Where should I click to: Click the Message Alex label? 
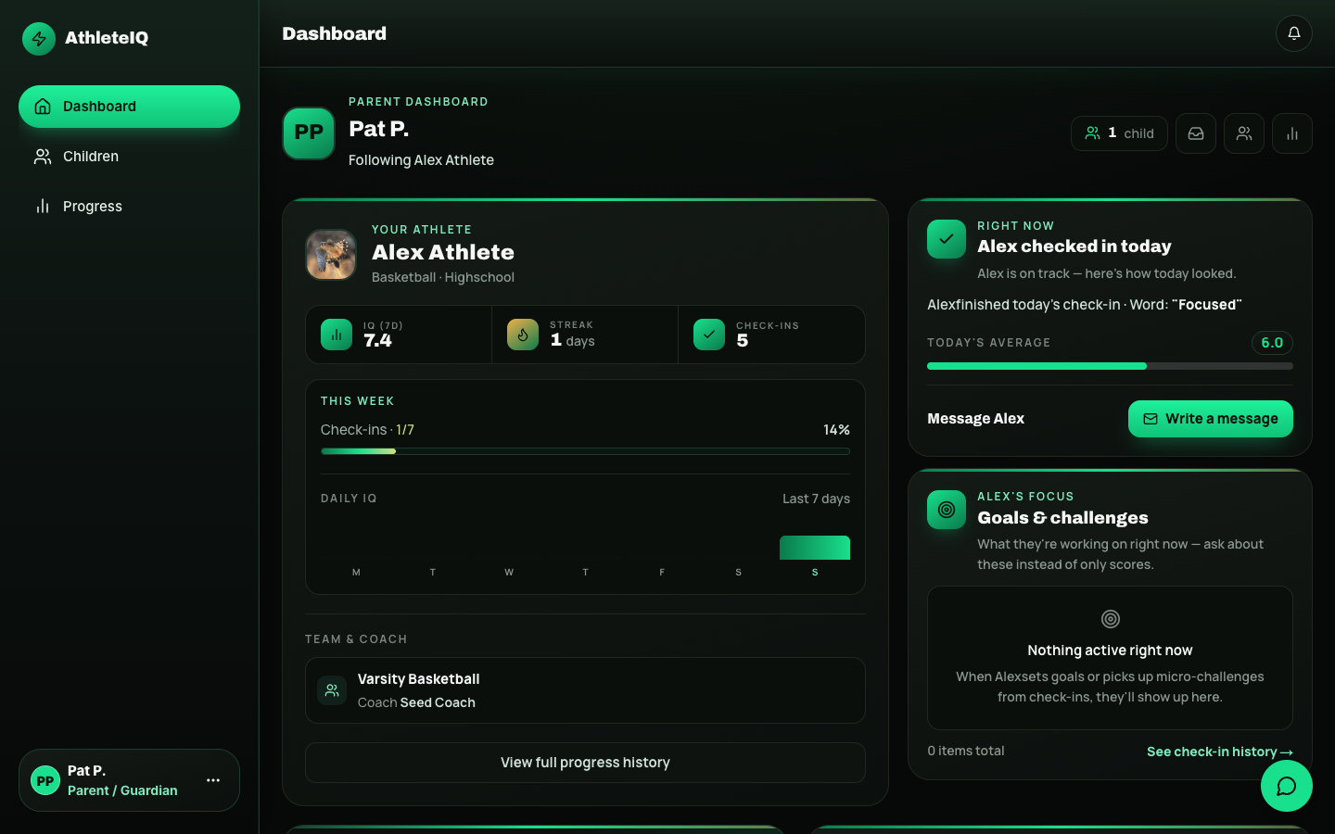pyautogui.click(x=975, y=419)
